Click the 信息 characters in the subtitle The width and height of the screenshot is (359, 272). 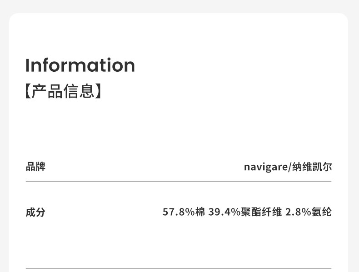pyautogui.click(x=79, y=91)
